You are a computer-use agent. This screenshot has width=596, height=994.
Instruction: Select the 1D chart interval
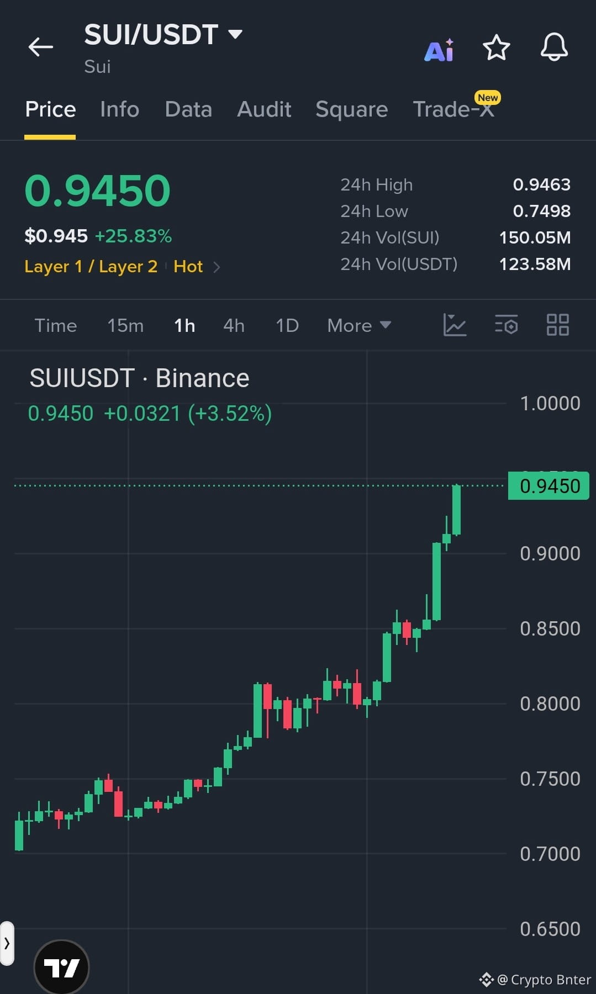click(x=287, y=325)
